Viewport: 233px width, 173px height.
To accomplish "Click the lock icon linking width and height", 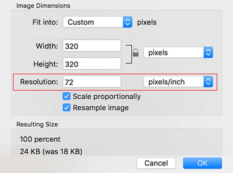I will 135,53.
